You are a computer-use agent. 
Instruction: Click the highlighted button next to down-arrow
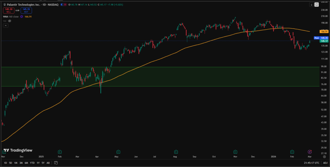[316, 5]
